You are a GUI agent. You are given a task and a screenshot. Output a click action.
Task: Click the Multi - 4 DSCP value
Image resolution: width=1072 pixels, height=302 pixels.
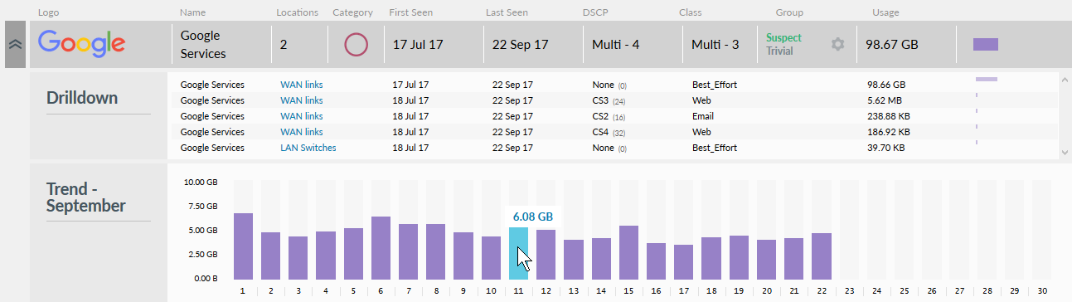pyautogui.click(x=615, y=44)
